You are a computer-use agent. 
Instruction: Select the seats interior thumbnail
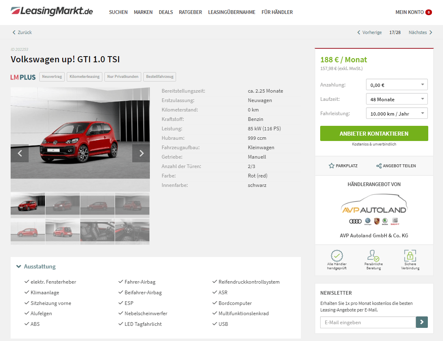click(x=97, y=232)
